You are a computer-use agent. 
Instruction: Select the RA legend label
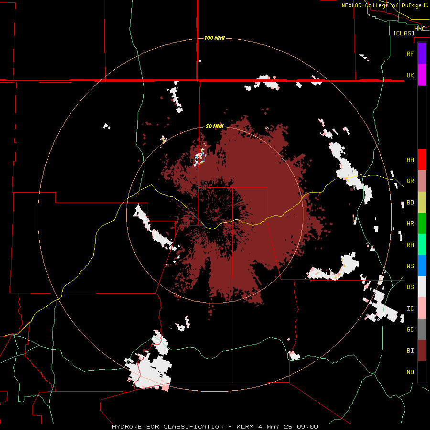click(410, 245)
